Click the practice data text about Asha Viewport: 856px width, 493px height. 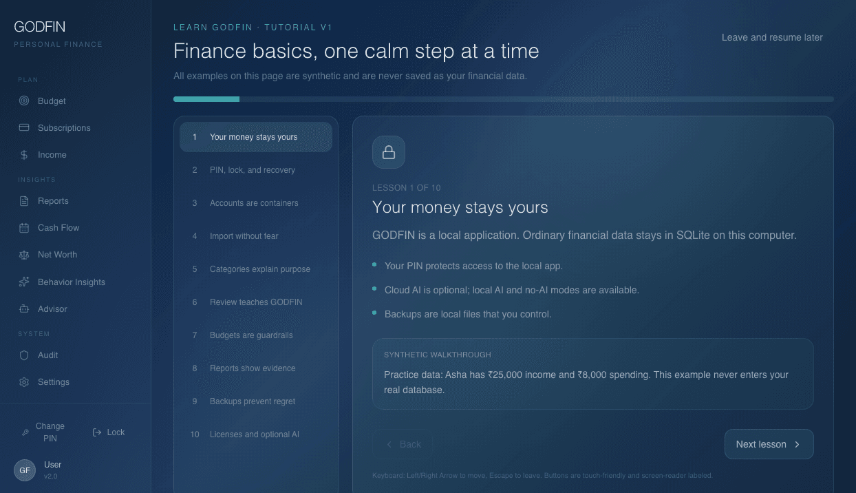[x=586, y=382]
